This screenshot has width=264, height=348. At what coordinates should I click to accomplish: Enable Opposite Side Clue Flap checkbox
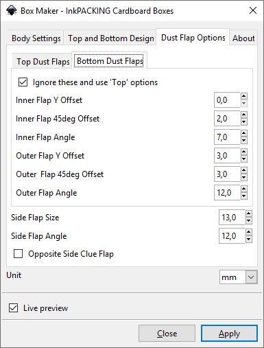[x=18, y=254]
